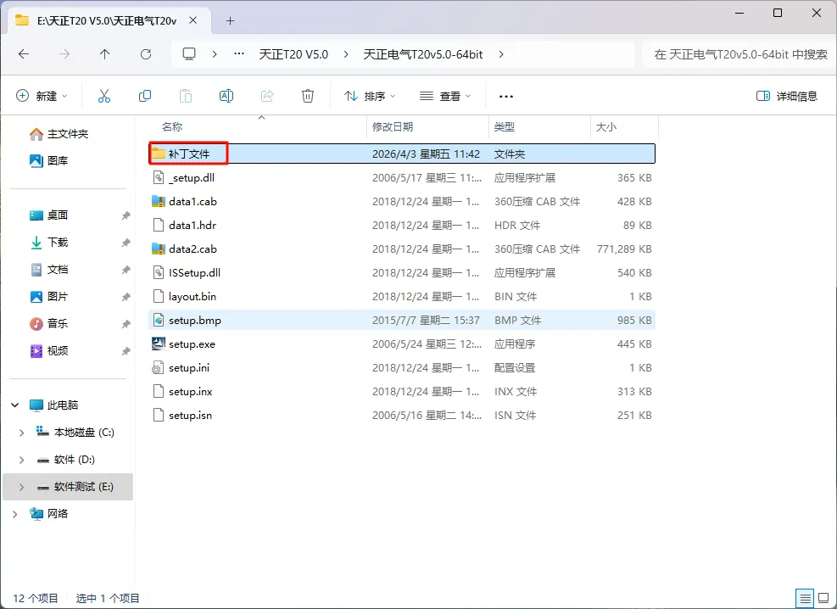
Task: Refresh the current folder view
Action: pos(145,54)
